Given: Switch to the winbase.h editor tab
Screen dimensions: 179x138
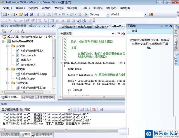Looking at the screenshot, I should [68, 27].
